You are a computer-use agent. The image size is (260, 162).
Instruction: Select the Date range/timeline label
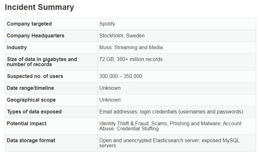(x=30, y=88)
